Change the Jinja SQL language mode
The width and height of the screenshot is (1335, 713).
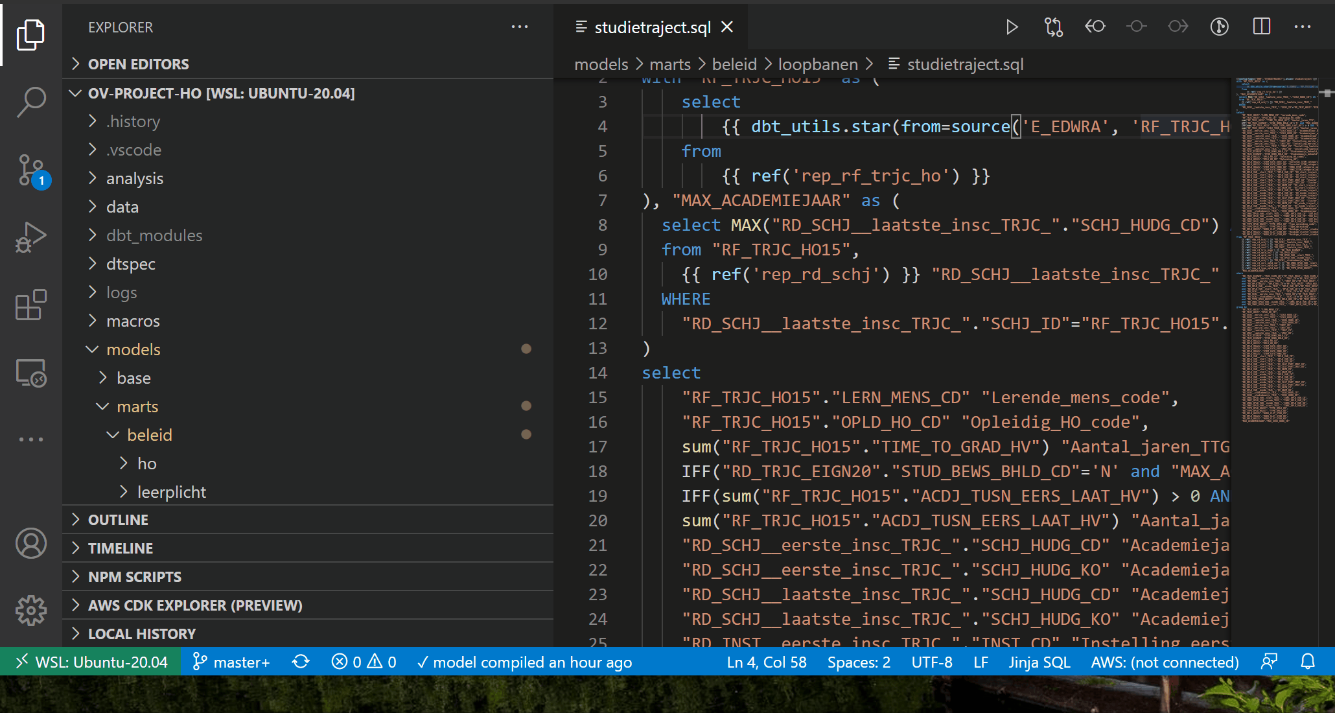1039,662
